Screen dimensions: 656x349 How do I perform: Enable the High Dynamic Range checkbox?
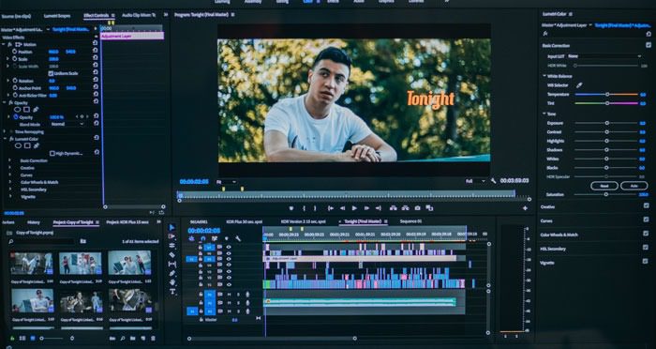click(52, 153)
